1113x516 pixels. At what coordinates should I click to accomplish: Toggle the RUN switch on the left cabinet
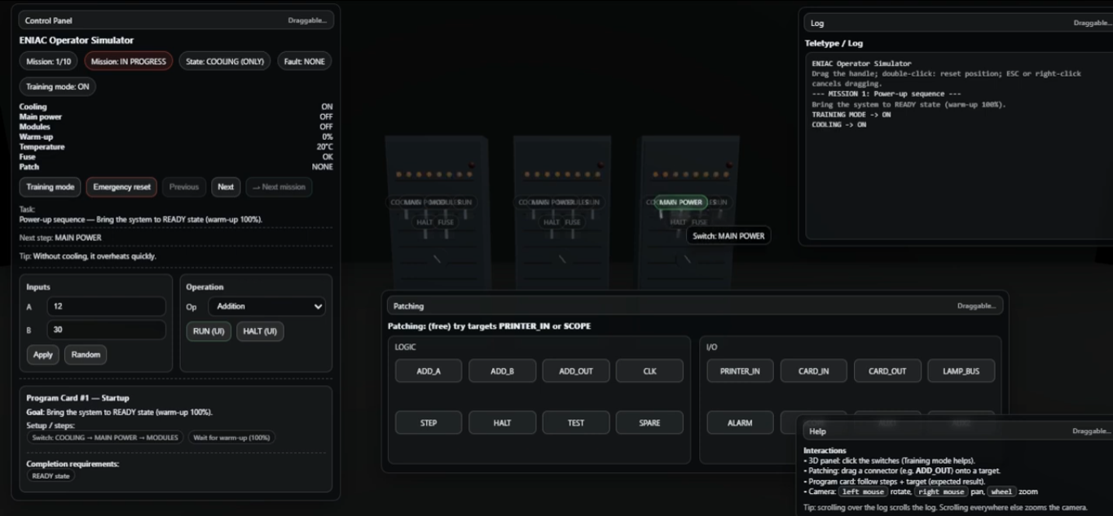tap(464, 203)
